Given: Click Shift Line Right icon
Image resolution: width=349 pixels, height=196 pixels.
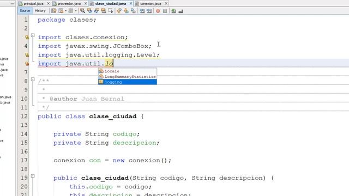Looking at the screenshot, I should coord(149,11).
